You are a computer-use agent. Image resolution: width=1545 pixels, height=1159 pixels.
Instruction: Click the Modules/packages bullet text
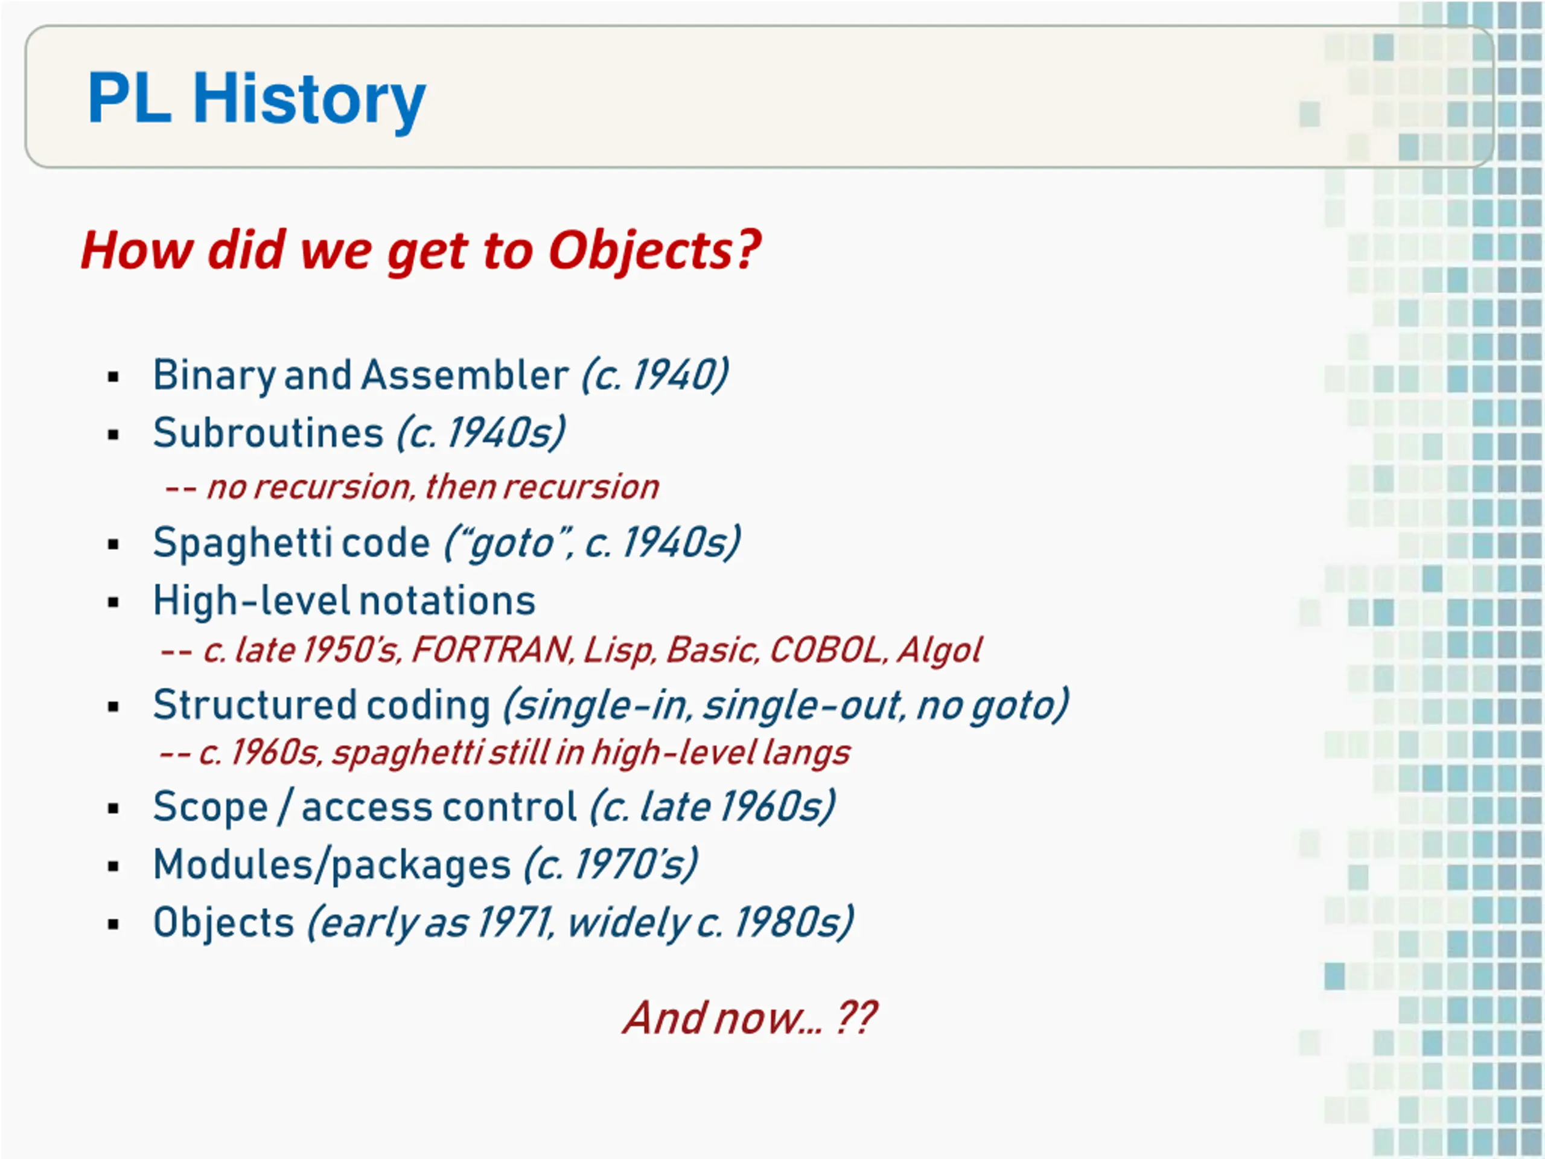coord(425,866)
